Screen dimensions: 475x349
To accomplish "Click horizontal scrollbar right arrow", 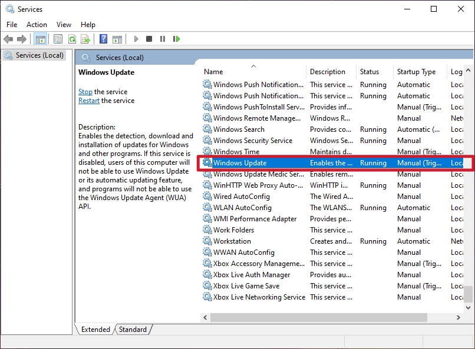I will coord(458,317).
